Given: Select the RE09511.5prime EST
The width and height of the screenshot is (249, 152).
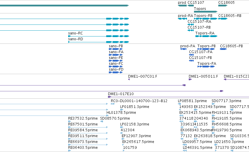Looking at the screenshot, I should (88, 139).
